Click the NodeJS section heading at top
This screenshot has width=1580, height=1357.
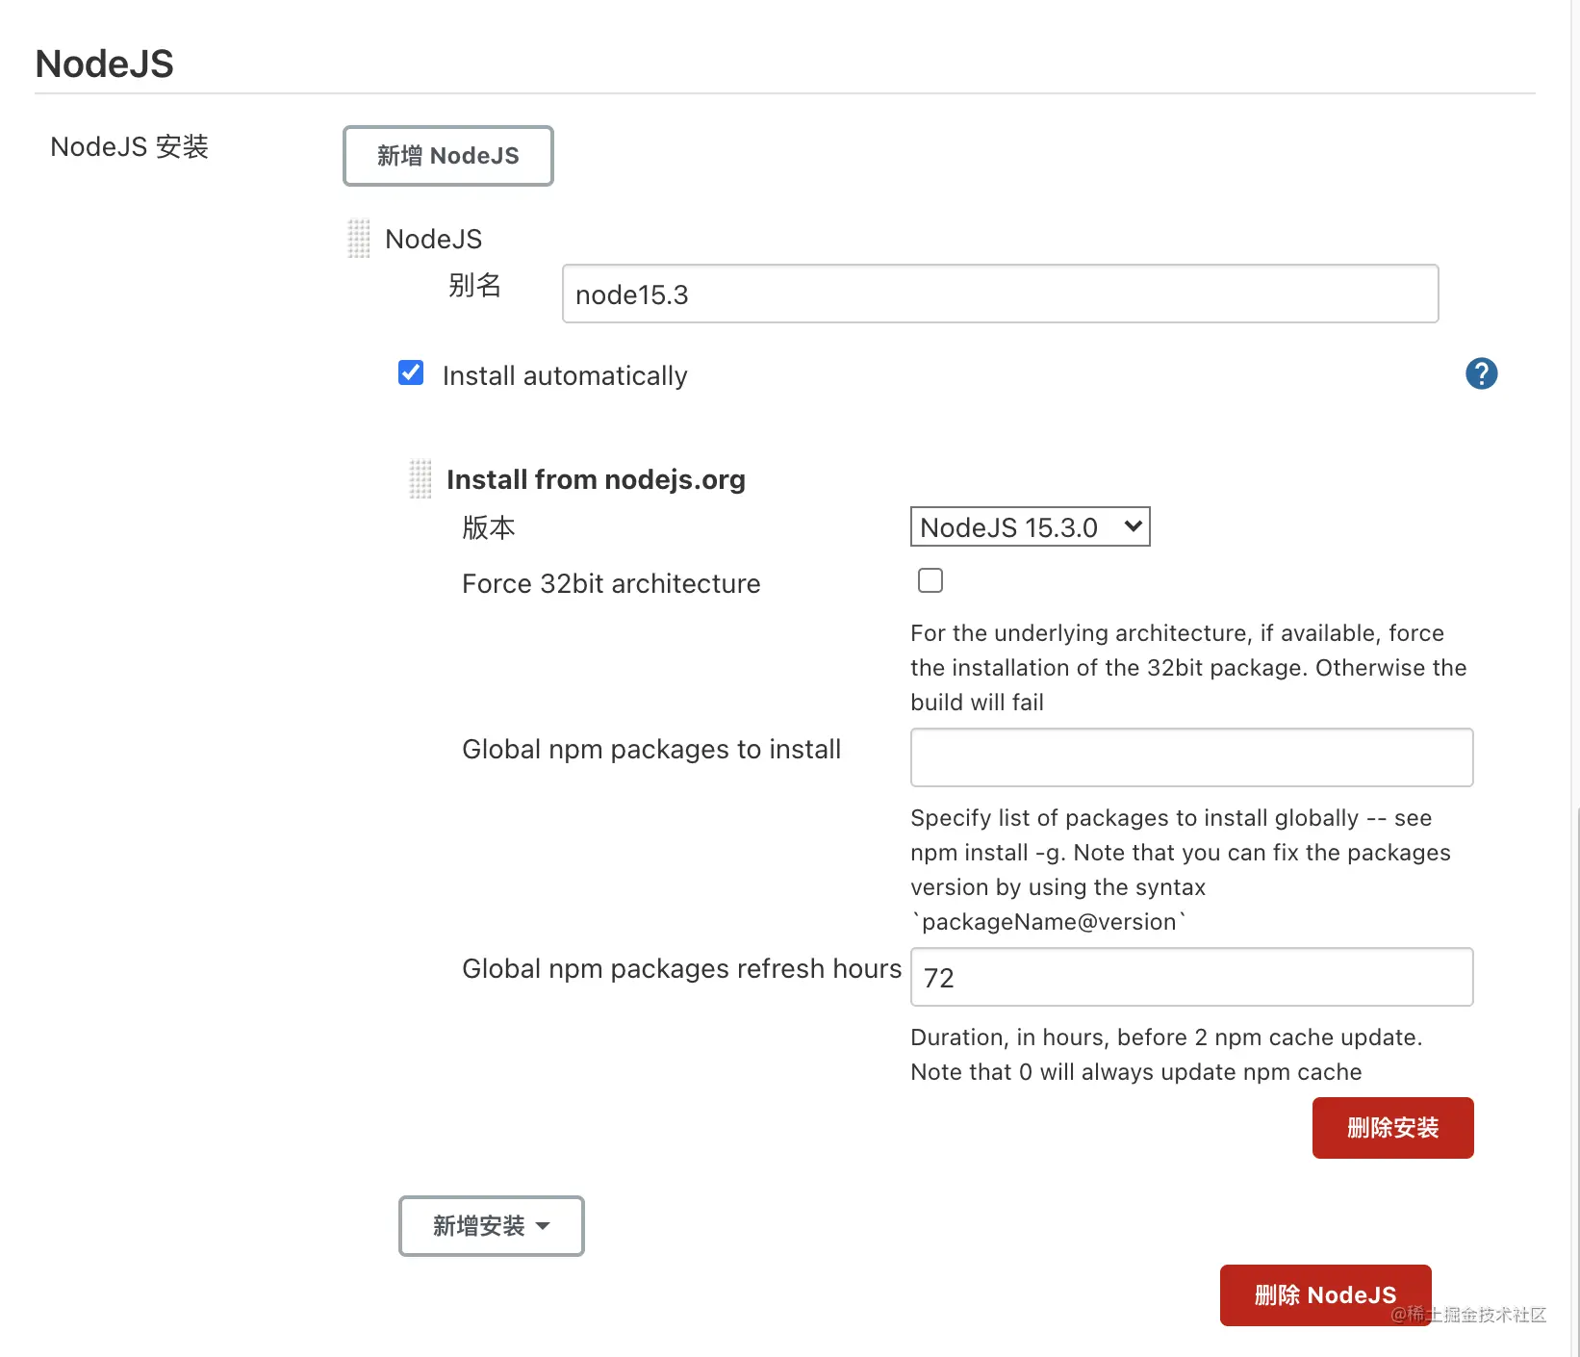[104, 64]
